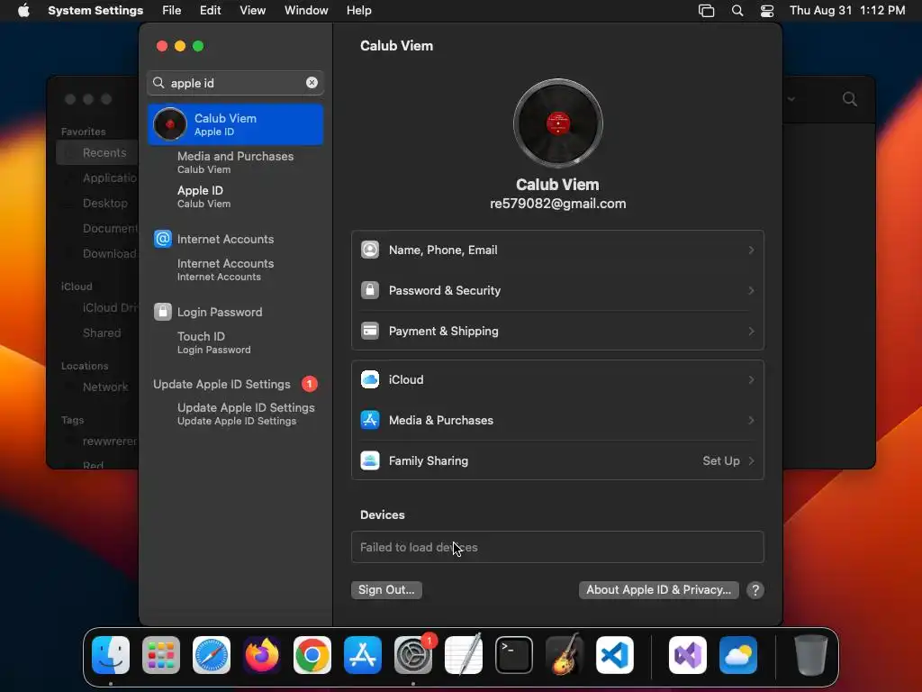
Task: Click the Sign Out button
Action: [x=386, y=589]
